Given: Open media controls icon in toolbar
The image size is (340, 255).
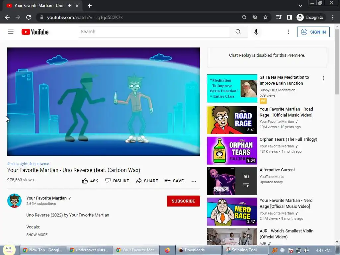Looking at the screenshot, I should [x=279, y=17].
